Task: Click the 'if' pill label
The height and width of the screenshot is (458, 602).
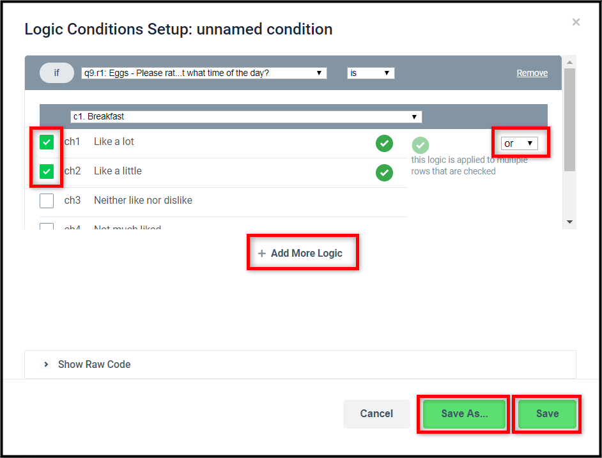Action: pyautogui.click(x=57, y=73)
